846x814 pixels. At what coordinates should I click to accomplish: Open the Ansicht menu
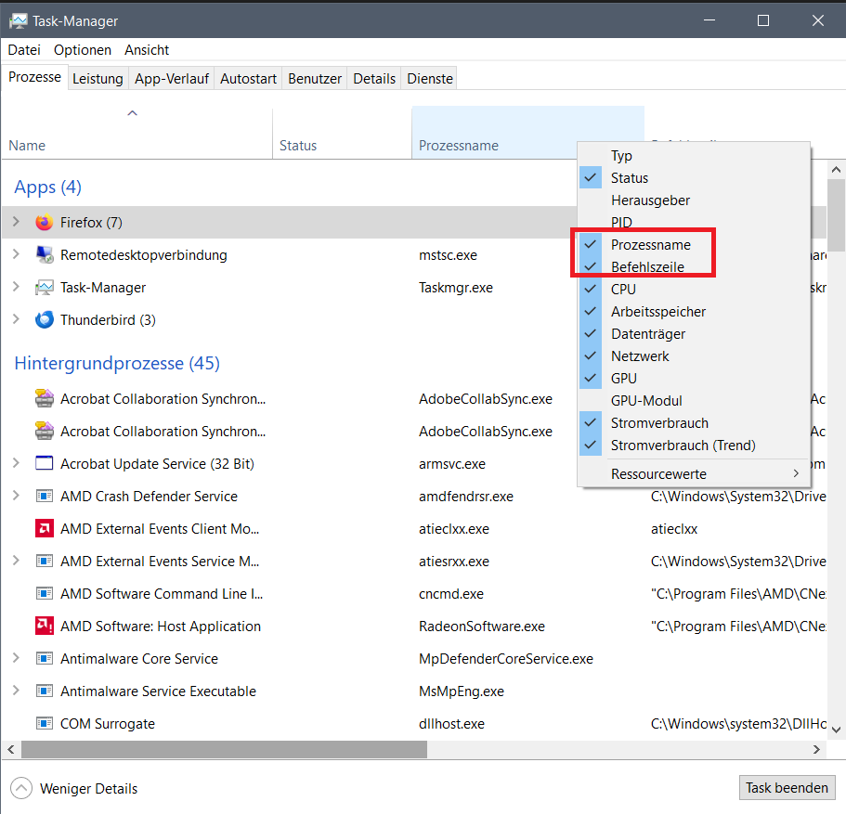[147, 49]
